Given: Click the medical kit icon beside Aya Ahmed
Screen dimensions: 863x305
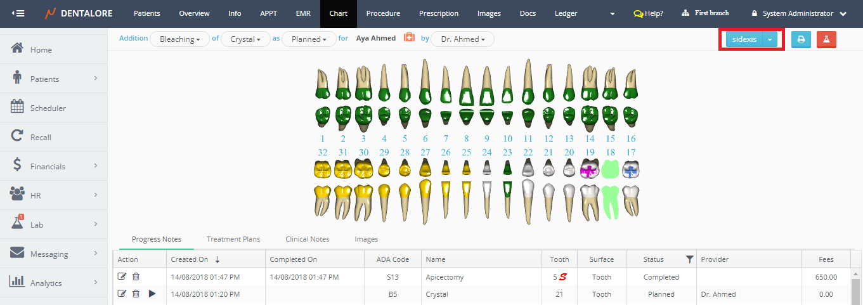Looking at the screenshot, I should [x=409, y=39].
